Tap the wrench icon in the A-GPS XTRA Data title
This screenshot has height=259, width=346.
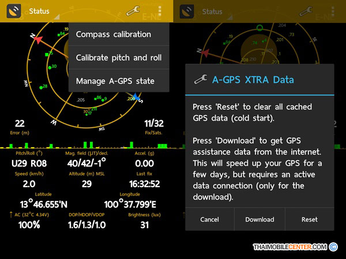click(200, 80)
